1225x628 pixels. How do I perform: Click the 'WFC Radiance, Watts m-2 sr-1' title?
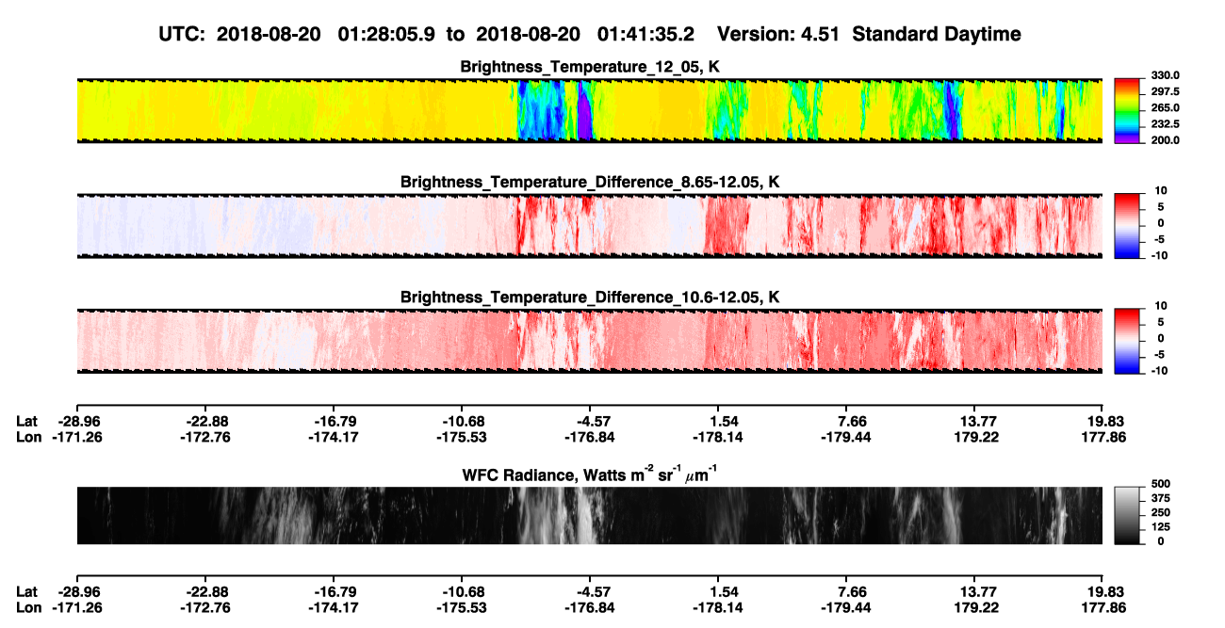pyautogui.click(x=590, y=474)
